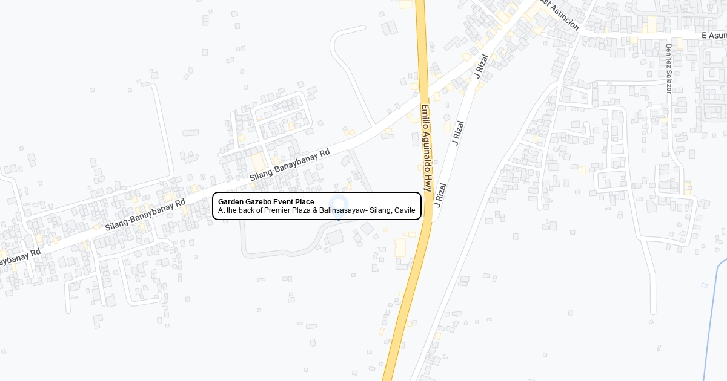Screen dimensions: 727x381
Task: Click the J Rizal label beside the info box
Action: click(440, 195)
